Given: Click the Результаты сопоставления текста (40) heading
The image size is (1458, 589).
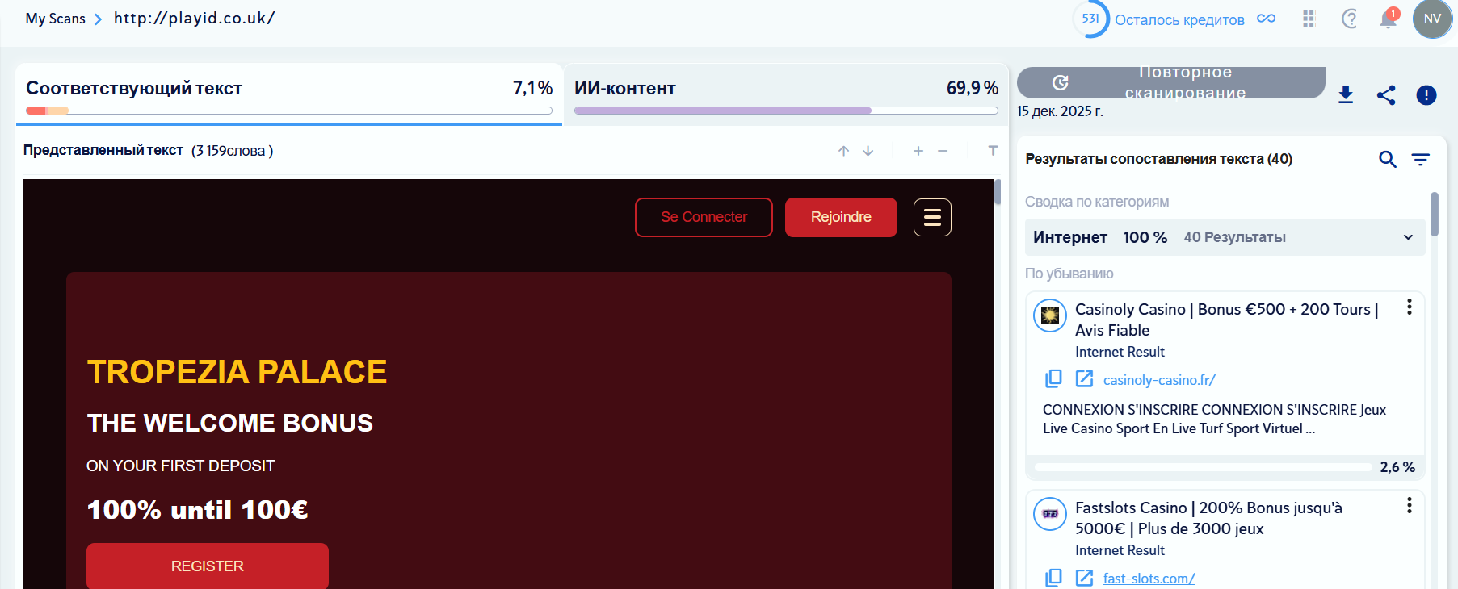Looking at the screenshot, I should click(1158, 159).
